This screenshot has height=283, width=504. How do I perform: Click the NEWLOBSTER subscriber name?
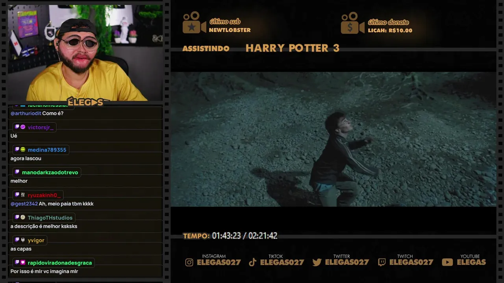(230, 30)
